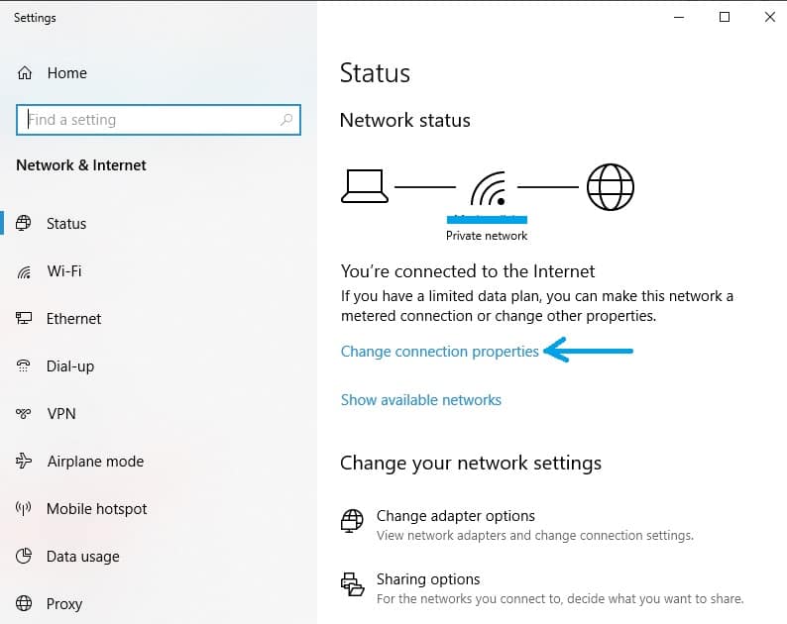Click the Home icon in the sidebar
The height and width of the screenshot is (624, 787).
(25, 73)
